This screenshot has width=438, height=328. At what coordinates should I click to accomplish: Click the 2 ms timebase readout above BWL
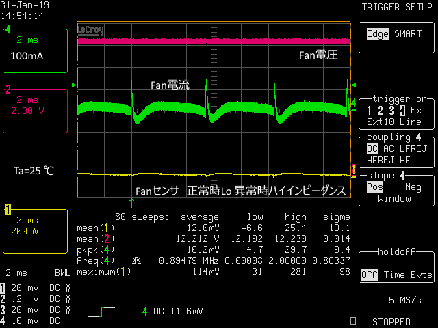tap(16, 273)
